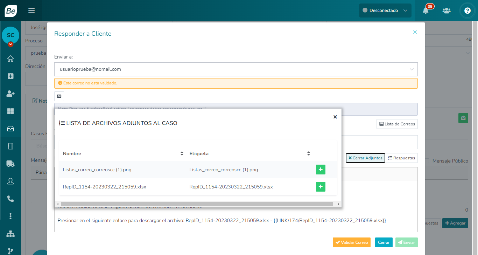Viewport: 478px width, 255px height.
Task: Click the horizontal scrollbar in attachments list
Action: click(197, 204)
